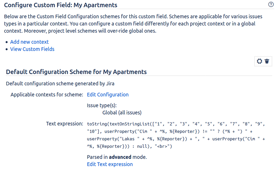
Task: Click the Default Configuration Scheme heading
Action: [76, 72]
